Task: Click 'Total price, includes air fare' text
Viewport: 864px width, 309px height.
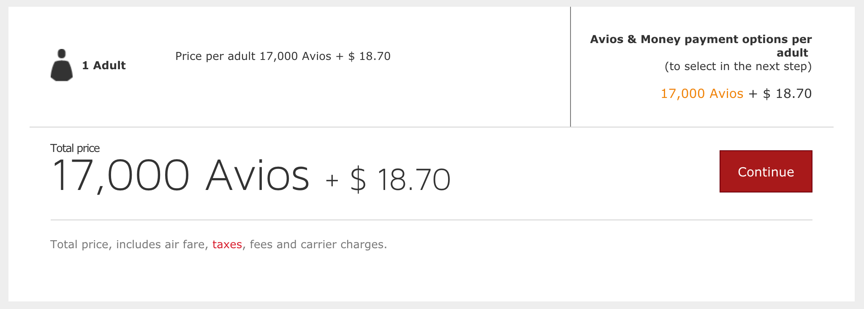Action: (x=129, y=244)
